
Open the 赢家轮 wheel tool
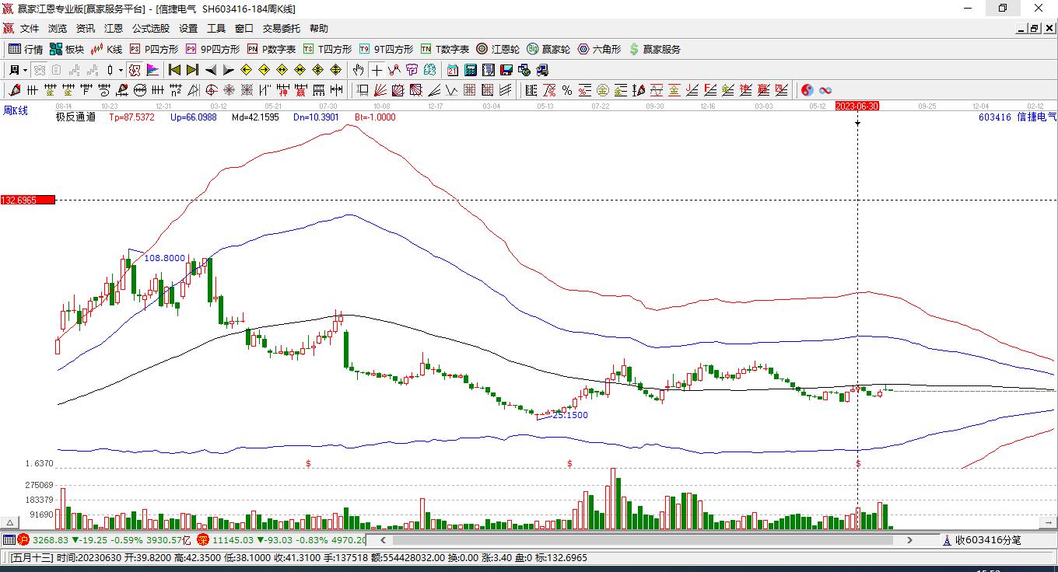point(548,49)
